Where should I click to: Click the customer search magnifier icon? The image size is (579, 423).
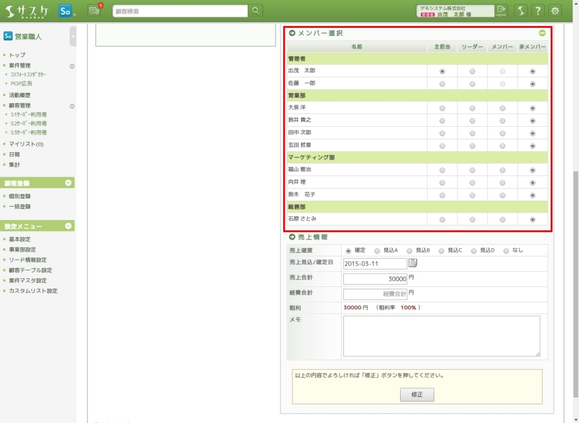coord(255,11)
